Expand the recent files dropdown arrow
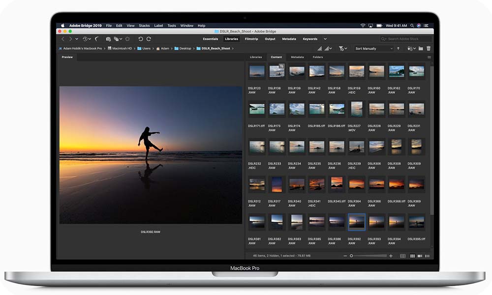The height and width of the screenshot is (295, 492). pyautogui.click(x=90, y=39)
